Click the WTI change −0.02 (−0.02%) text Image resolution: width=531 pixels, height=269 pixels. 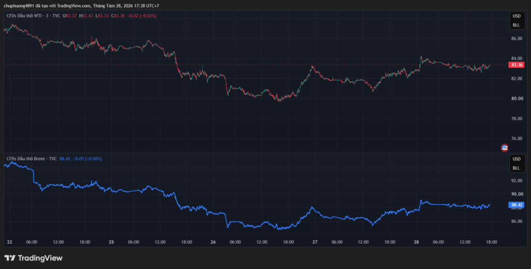142,16
